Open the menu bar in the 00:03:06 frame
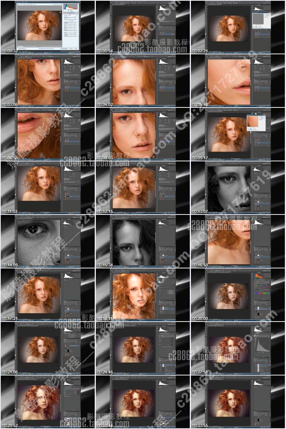This screenshot has height=429, width=286. tap(38, 55)
